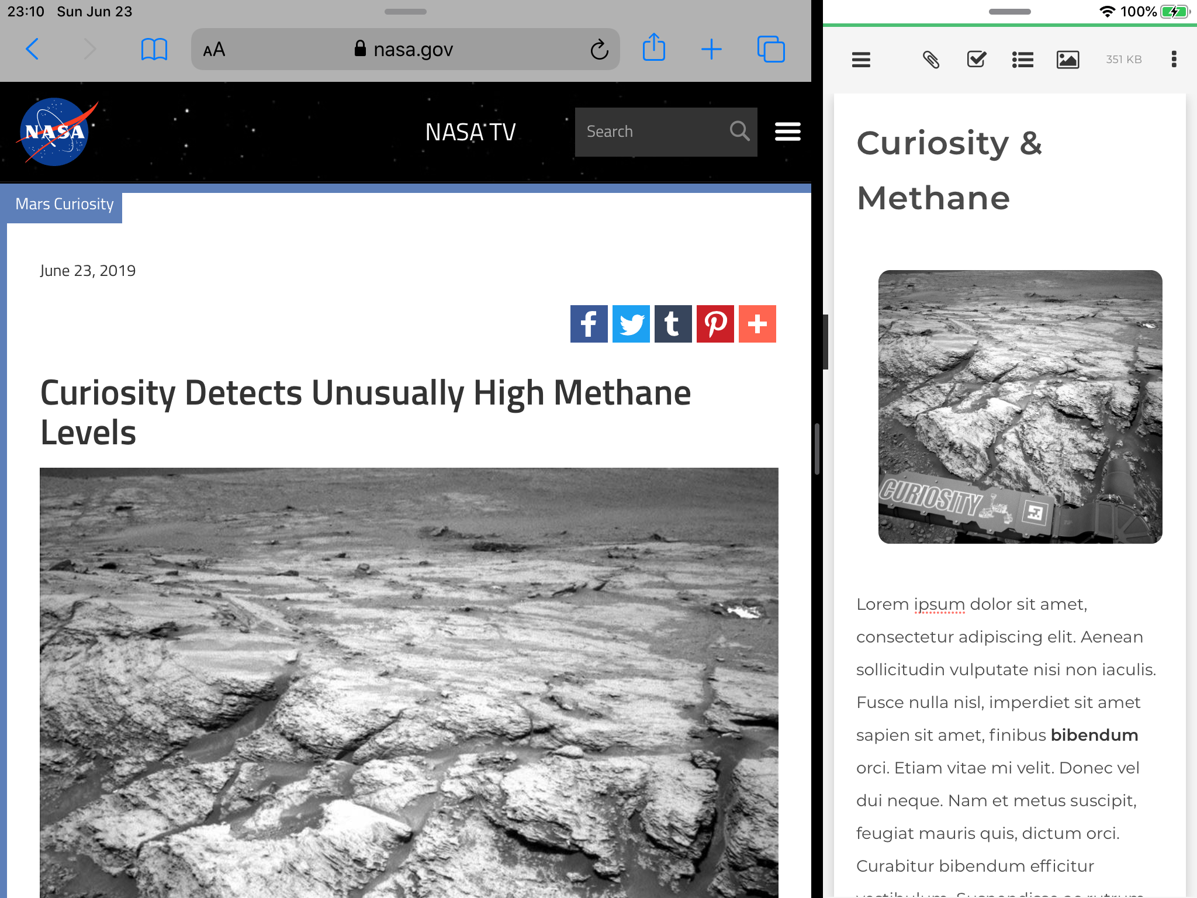The width and height of the screenshot is (1197, 898).
Task: Share article on Pinterest
Action: (715, 324)
